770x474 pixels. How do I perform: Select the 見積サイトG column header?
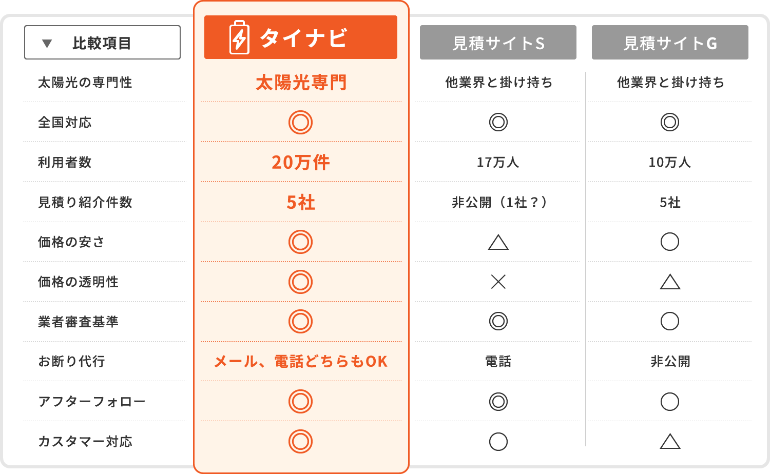click(670, 42)
